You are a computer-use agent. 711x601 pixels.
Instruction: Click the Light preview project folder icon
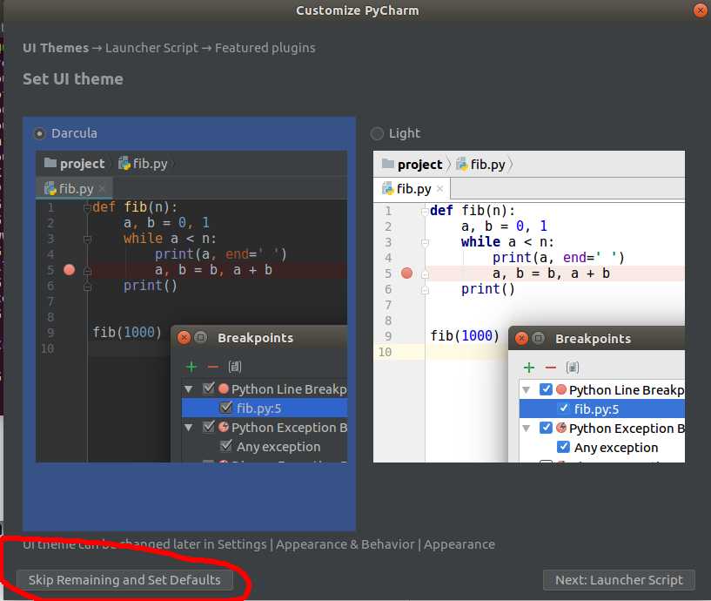pyautogui.click(x=388, y=164)
